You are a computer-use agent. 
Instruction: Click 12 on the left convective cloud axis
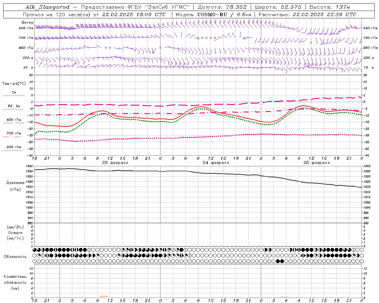coord(31,268)
